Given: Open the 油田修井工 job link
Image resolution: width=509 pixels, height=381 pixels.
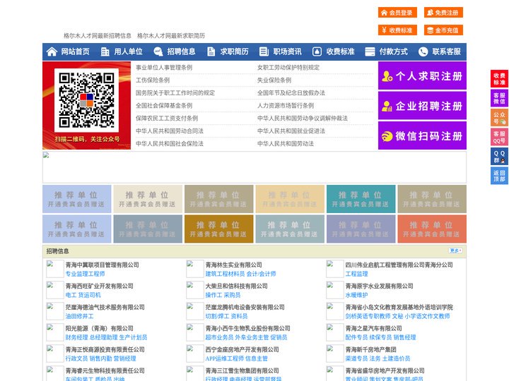Looking at the screenshot, I should (x=79, y=316).
